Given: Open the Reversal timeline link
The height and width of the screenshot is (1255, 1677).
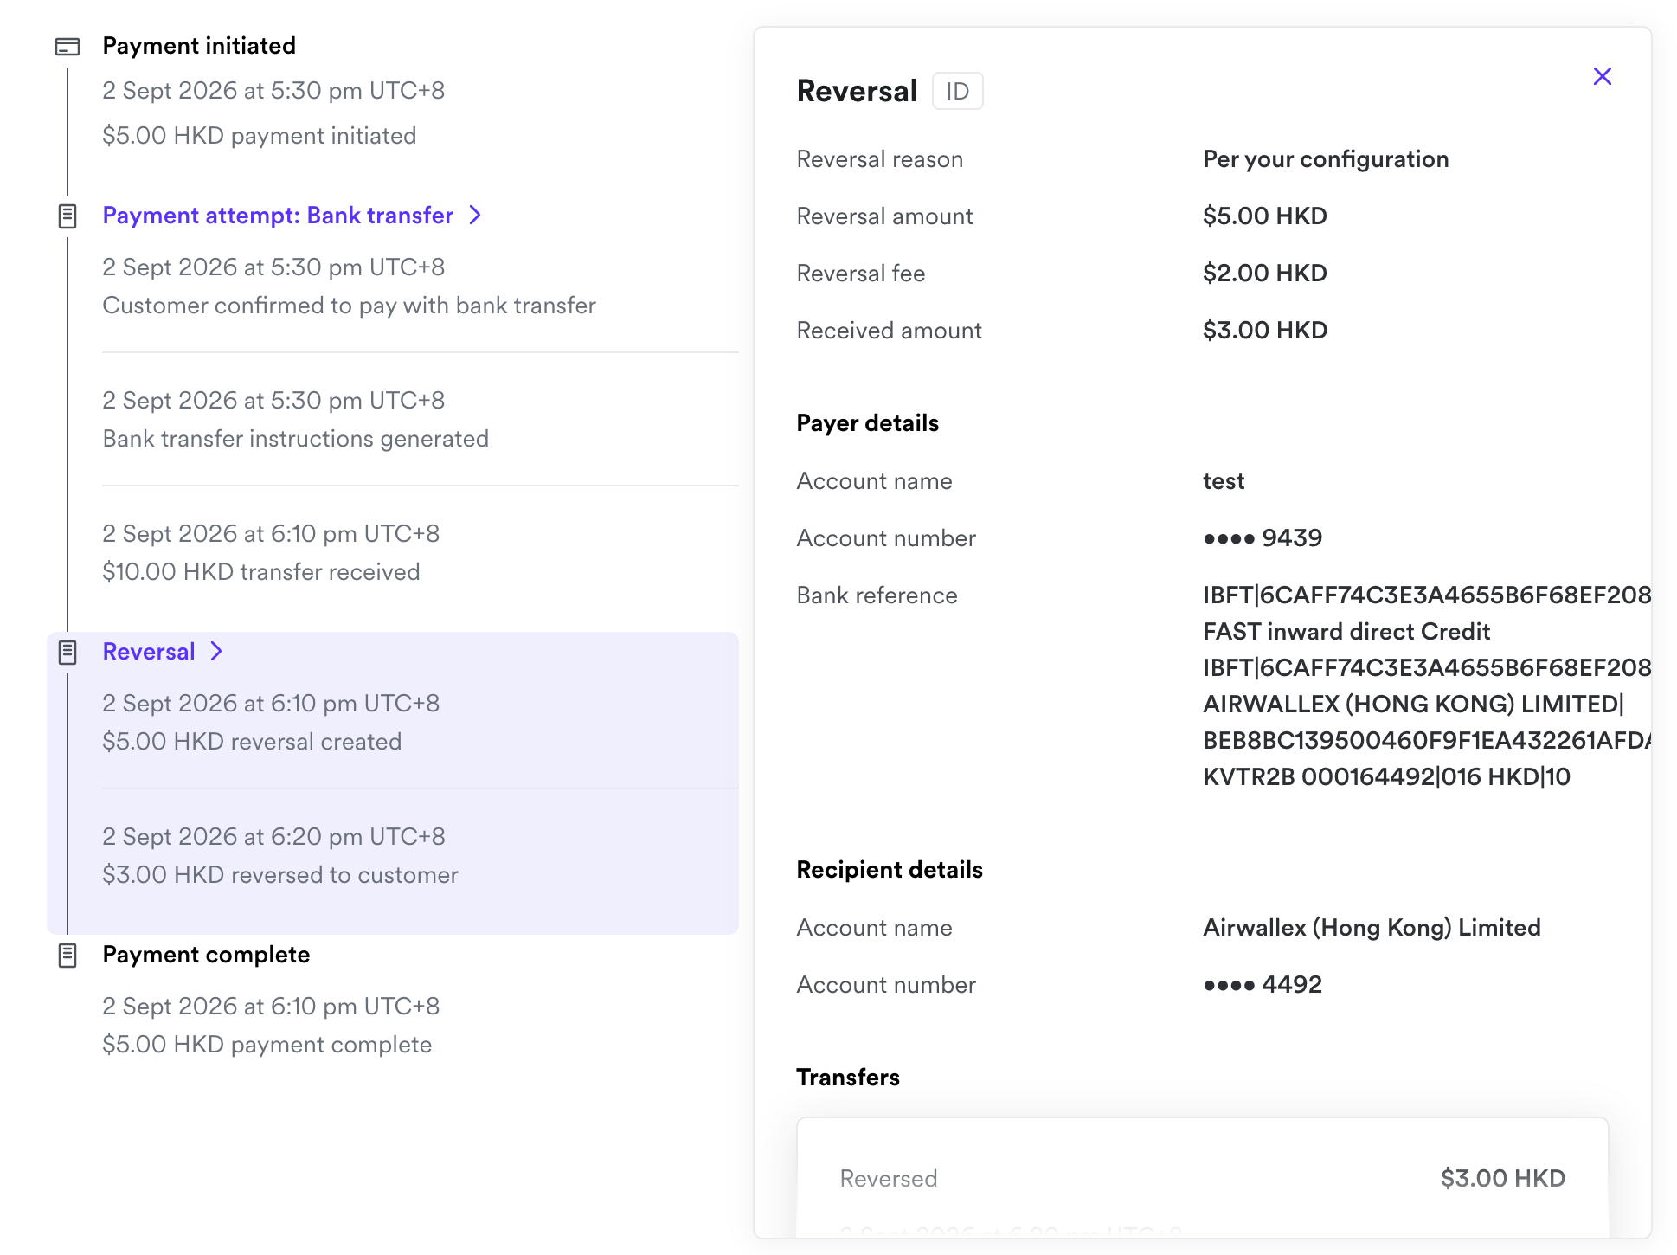Looking at the screenshot, I should tap(149, 652).
